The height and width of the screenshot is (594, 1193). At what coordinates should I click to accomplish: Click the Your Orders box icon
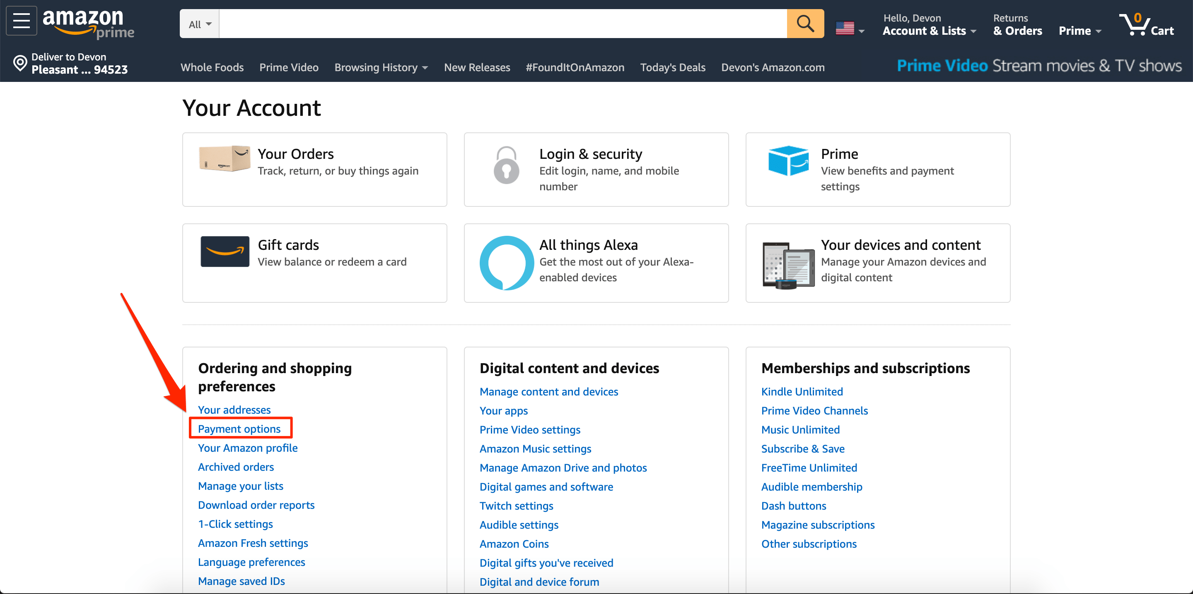coord(224,159)
